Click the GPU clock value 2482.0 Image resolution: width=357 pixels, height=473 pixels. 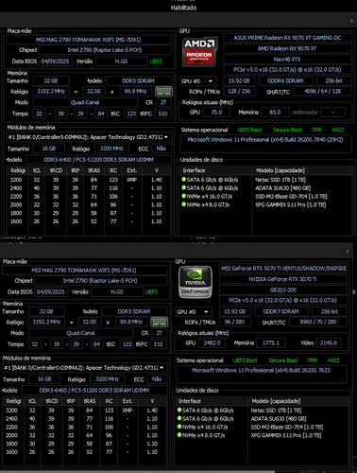click(212, 342)
